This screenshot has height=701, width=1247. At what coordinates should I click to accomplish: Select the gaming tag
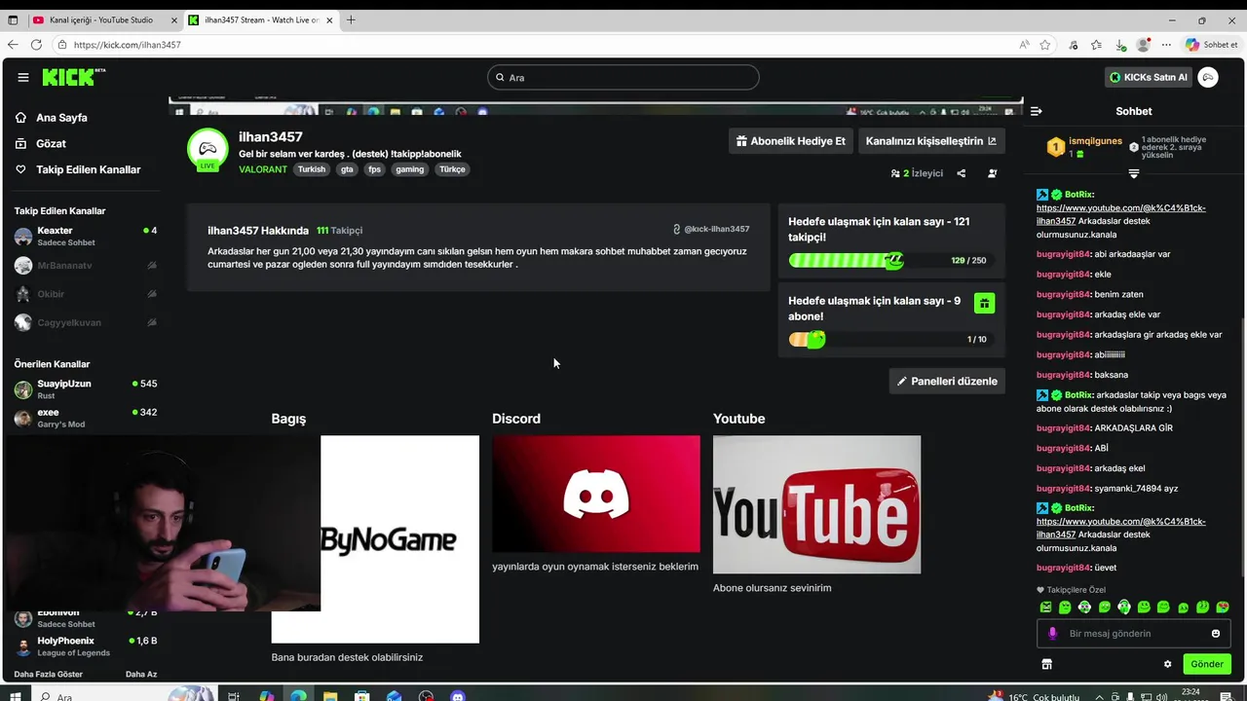coord(410,169)
